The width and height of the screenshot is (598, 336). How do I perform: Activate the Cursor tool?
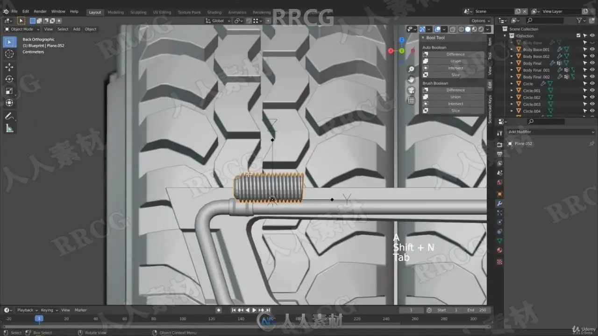pos(9,54)
